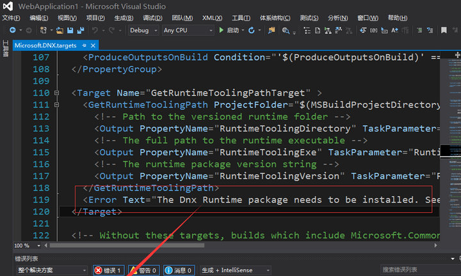
Task: Open the entire solution scope dropdown
Action: [52, 270]
